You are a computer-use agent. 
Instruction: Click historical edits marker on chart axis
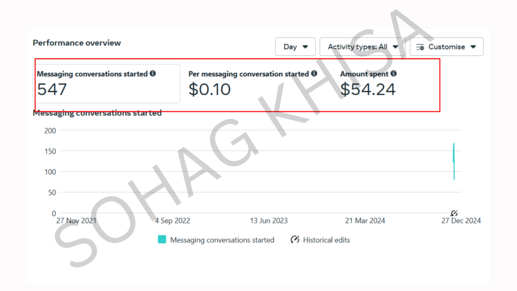click(454, 213)
